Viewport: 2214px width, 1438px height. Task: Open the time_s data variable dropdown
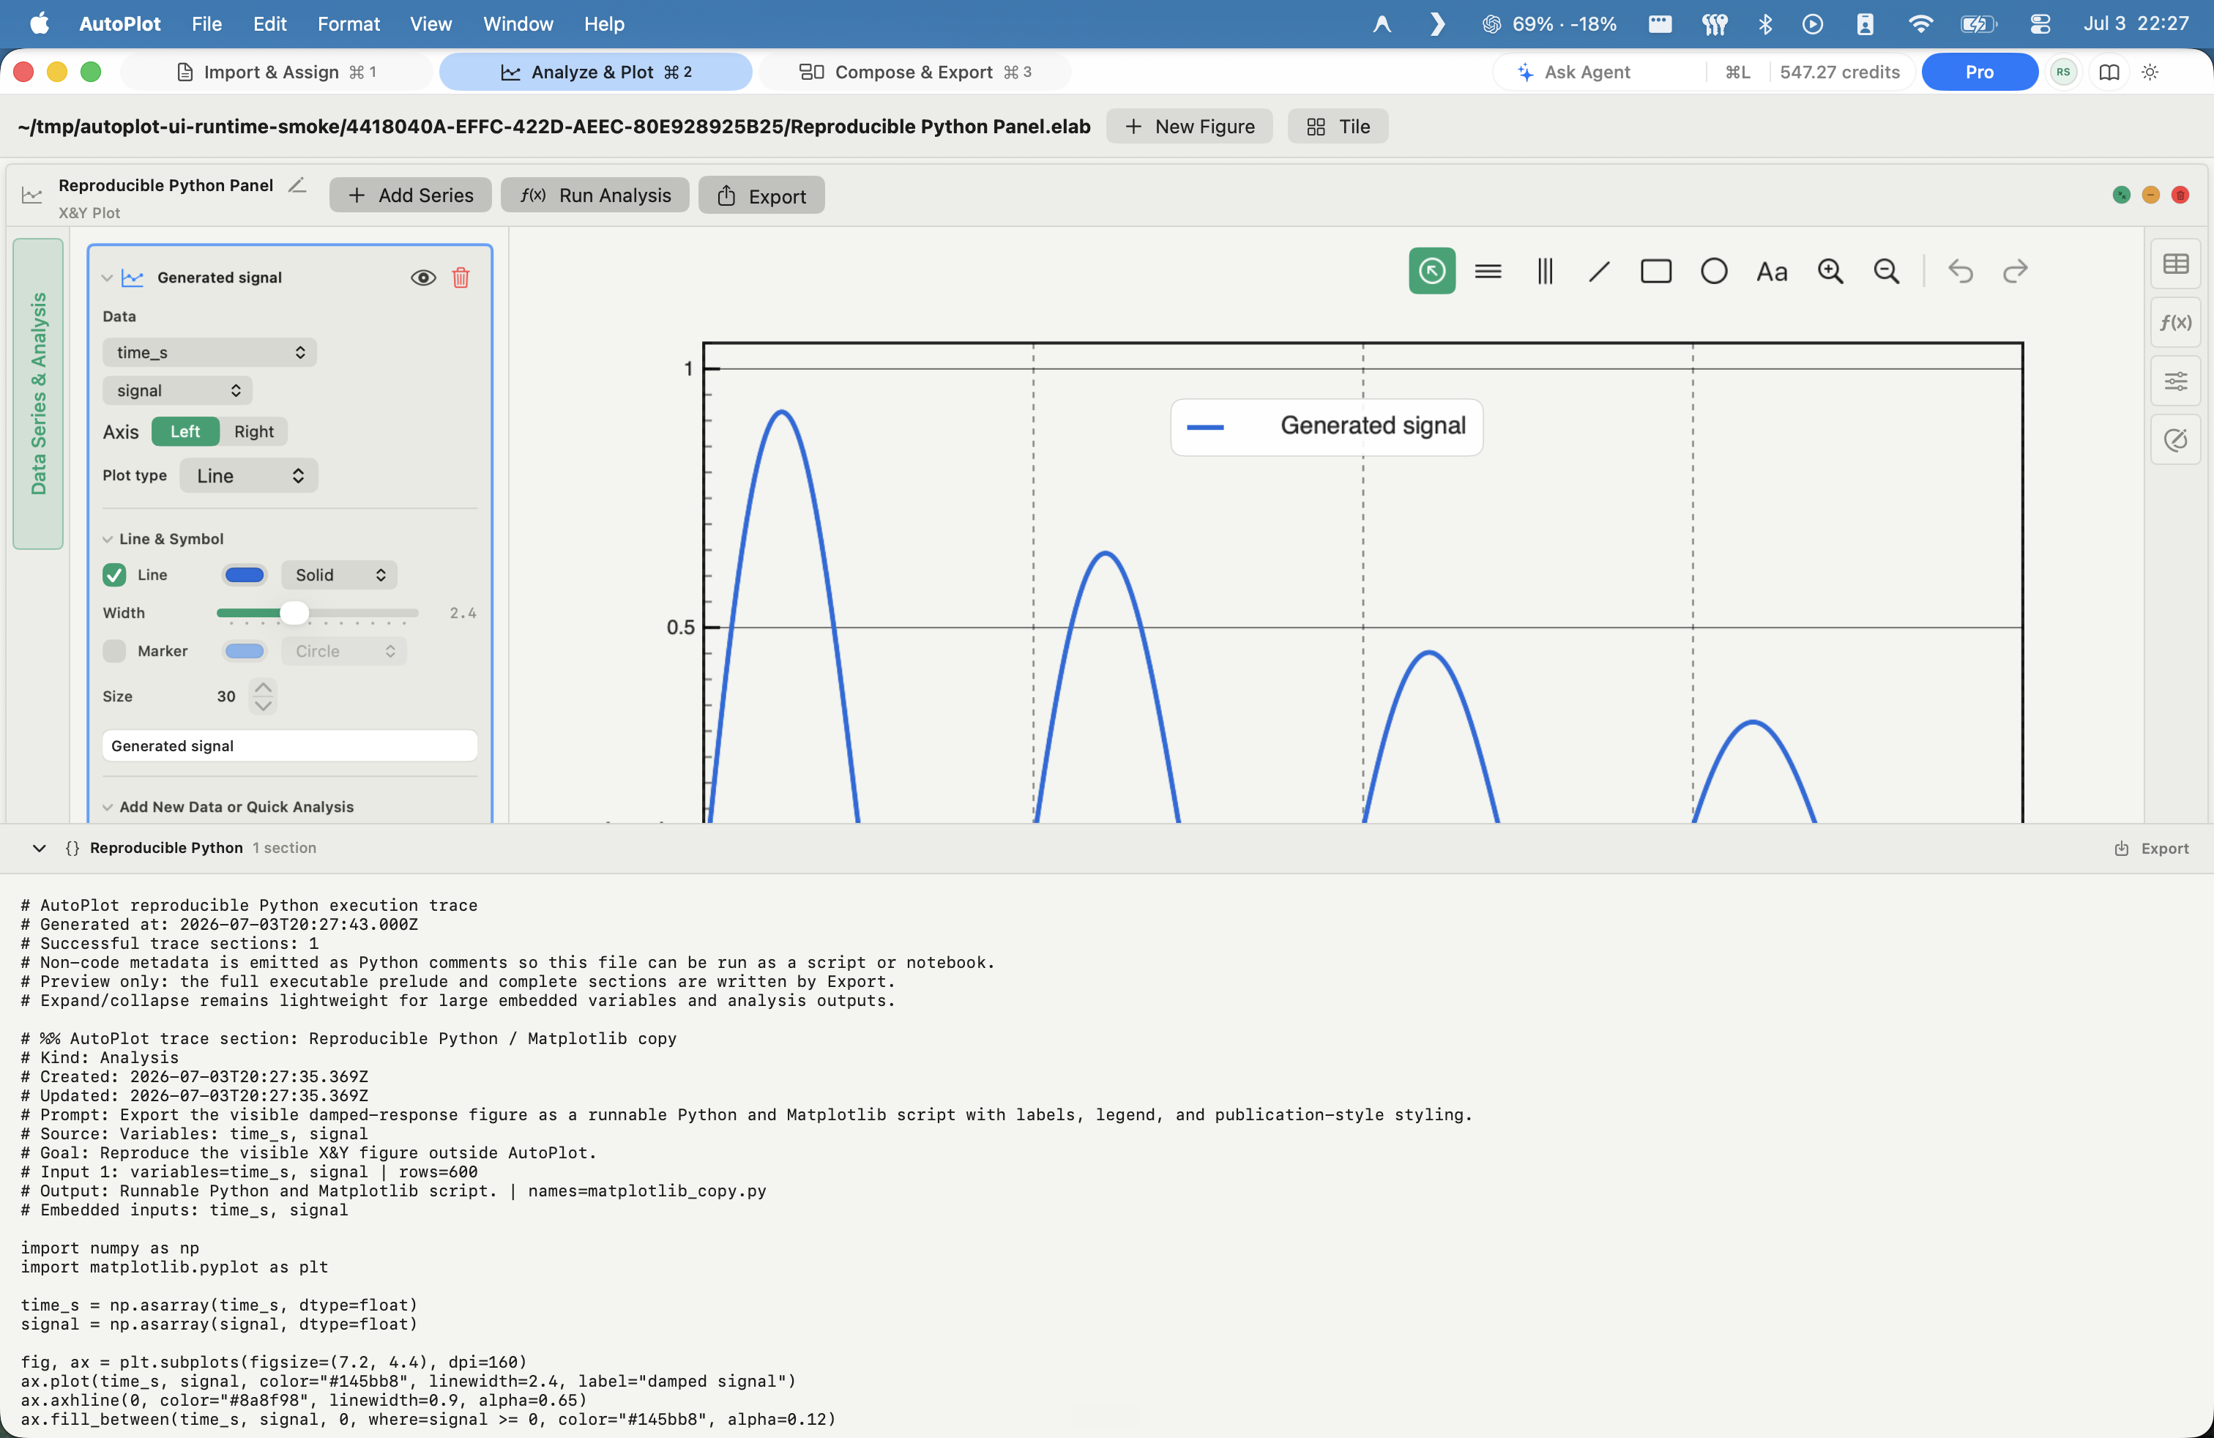209,352
